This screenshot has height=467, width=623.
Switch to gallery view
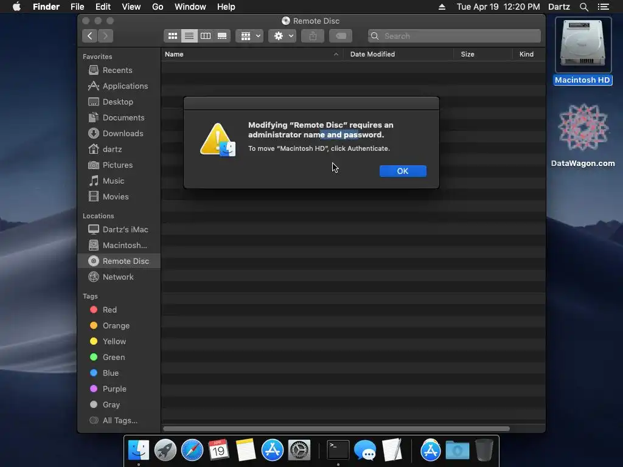222,36
